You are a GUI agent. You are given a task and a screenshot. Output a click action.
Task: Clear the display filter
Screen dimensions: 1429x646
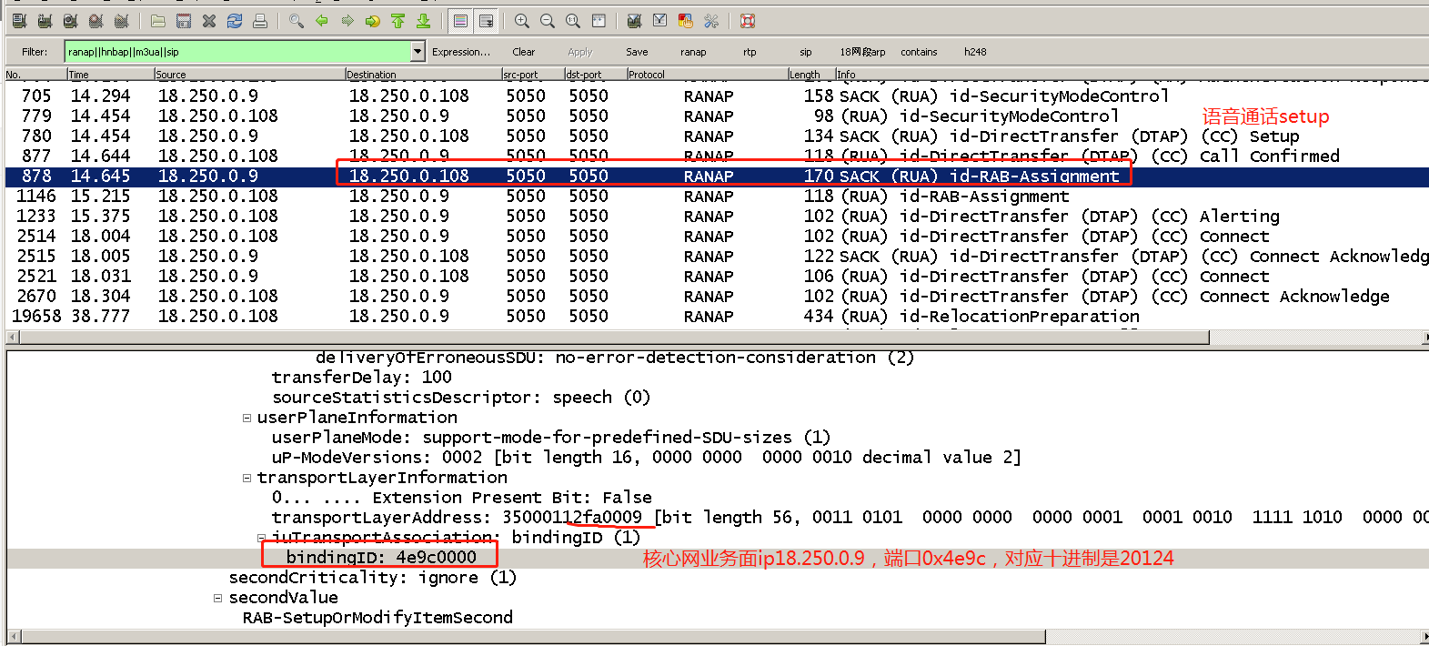pos(524,52)
